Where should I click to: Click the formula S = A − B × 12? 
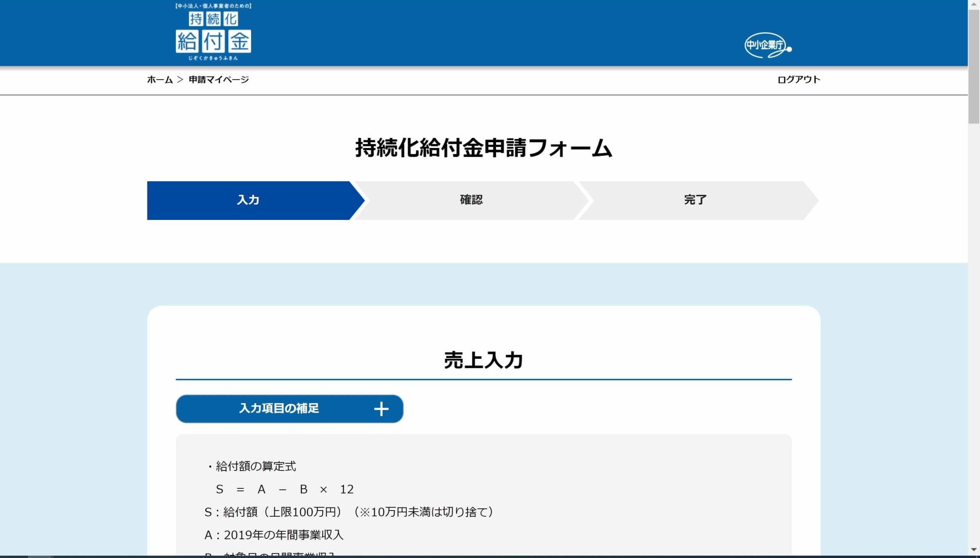[284, 490]
